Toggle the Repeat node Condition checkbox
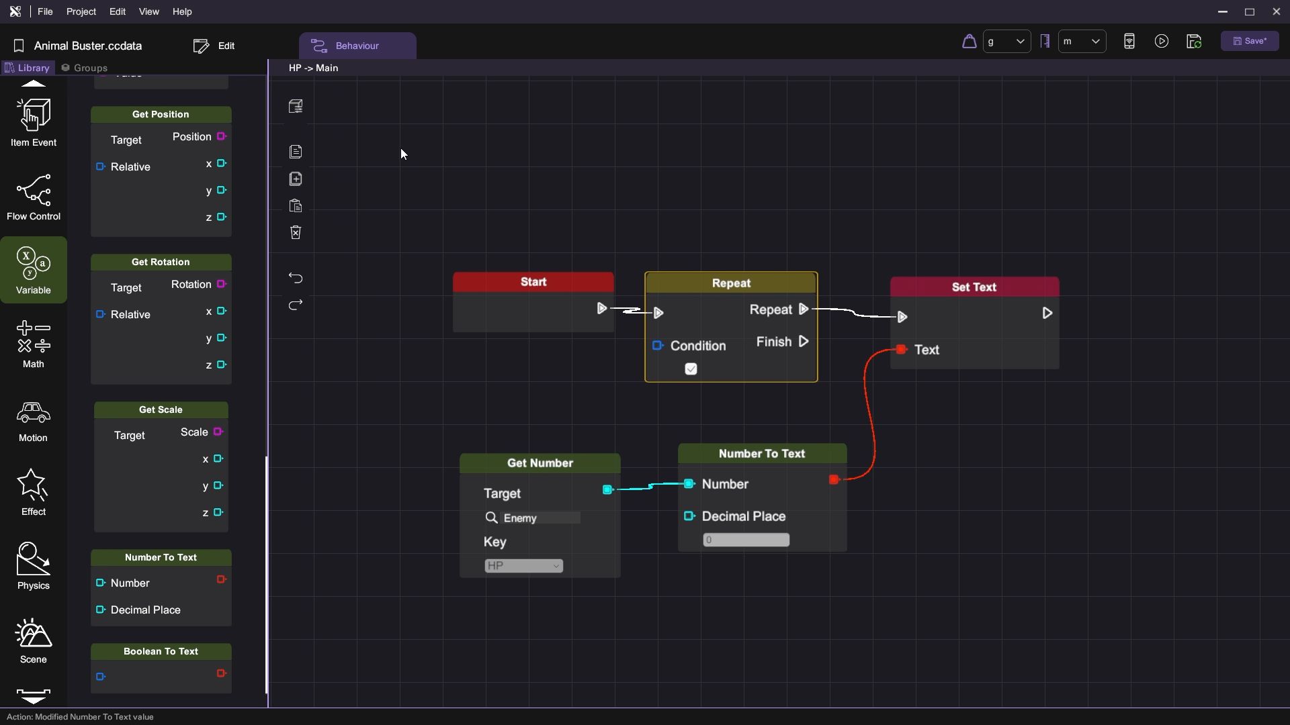This screenshot has width=1290, height=725. click(x=691, y=369)
